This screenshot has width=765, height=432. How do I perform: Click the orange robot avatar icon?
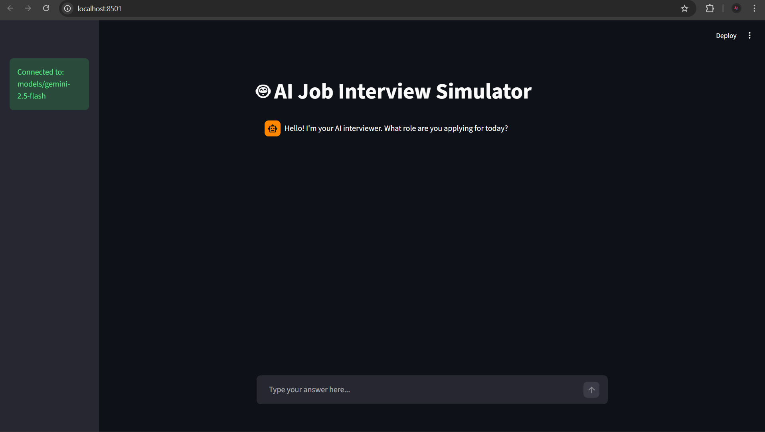273,128
